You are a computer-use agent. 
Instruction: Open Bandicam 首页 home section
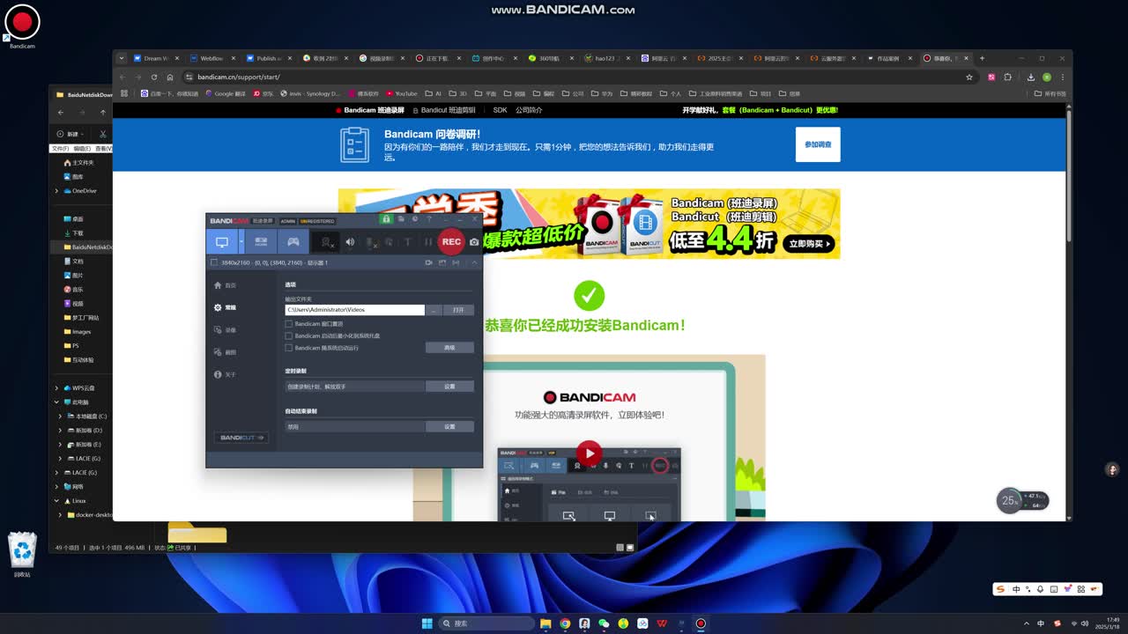point(225,285)
